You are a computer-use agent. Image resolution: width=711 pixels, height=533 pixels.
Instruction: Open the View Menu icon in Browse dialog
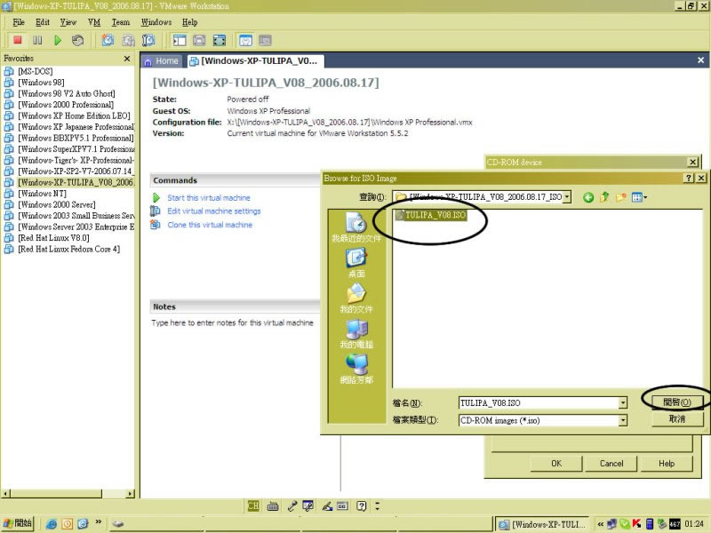click(639, 196)
